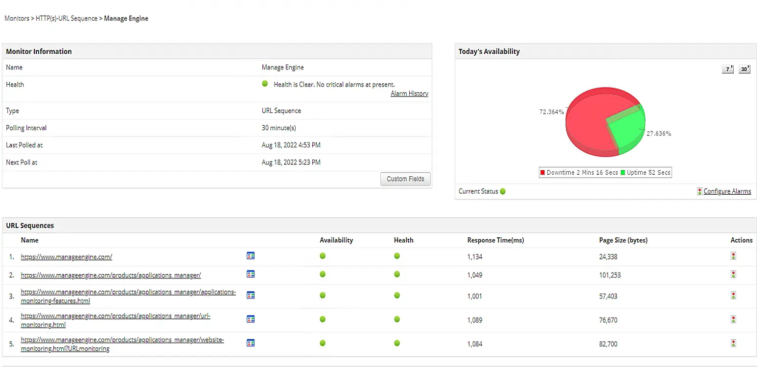Click the Current Status green indicator
This screenshot has width=768, height=367.
503,191
